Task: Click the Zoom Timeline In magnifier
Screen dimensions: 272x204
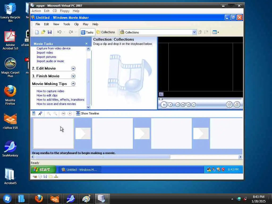Action: pyautogui.click(x=49, y=113)
